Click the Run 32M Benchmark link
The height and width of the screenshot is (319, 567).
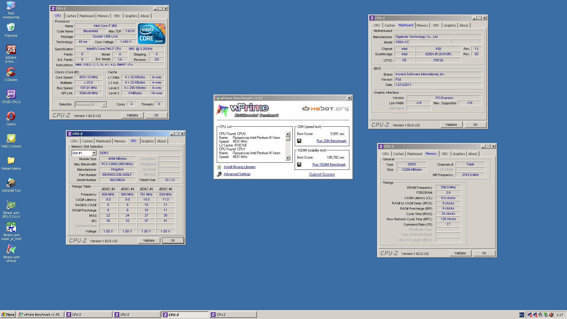(331, 141)
